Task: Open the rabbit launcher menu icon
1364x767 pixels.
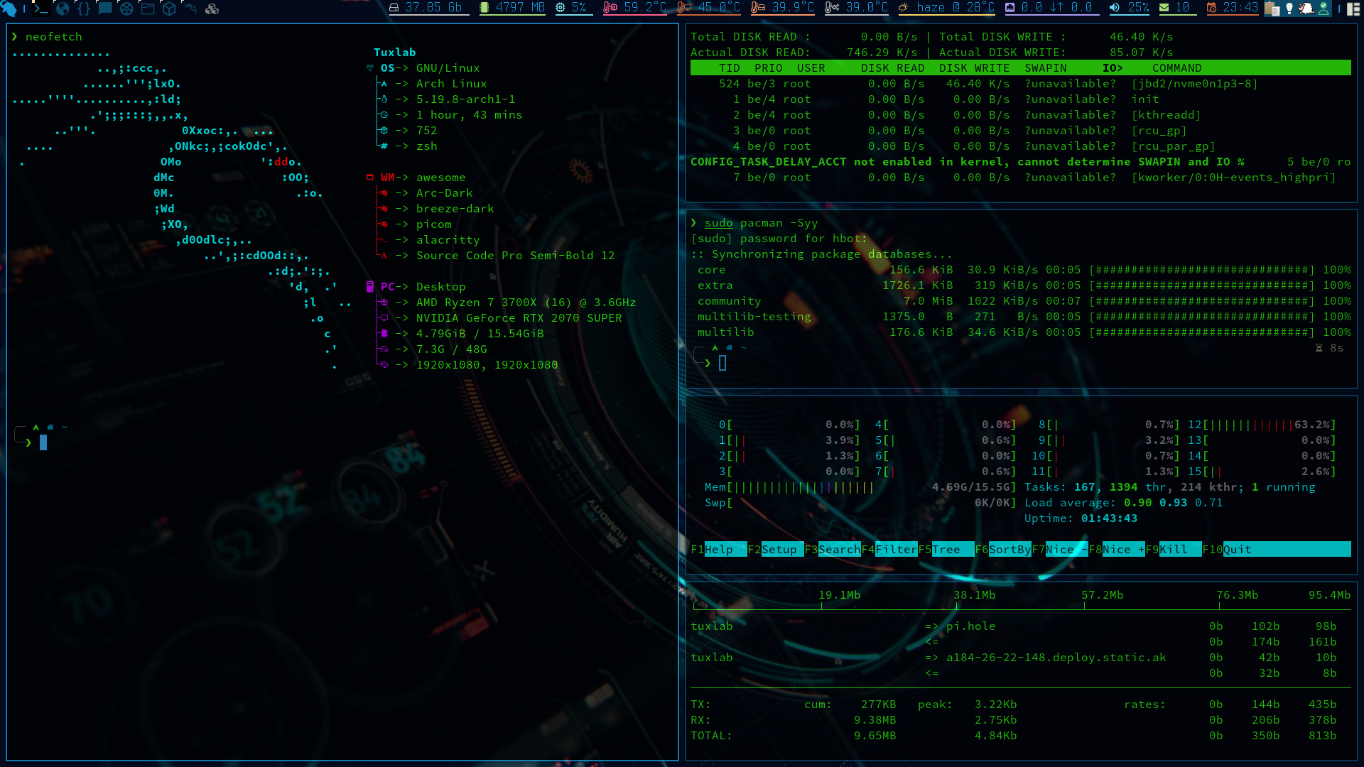Action: [x=9, y=9]
